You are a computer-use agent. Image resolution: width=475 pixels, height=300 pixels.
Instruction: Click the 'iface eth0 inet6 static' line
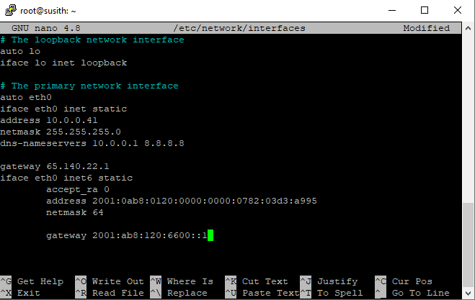click(66, 178)
